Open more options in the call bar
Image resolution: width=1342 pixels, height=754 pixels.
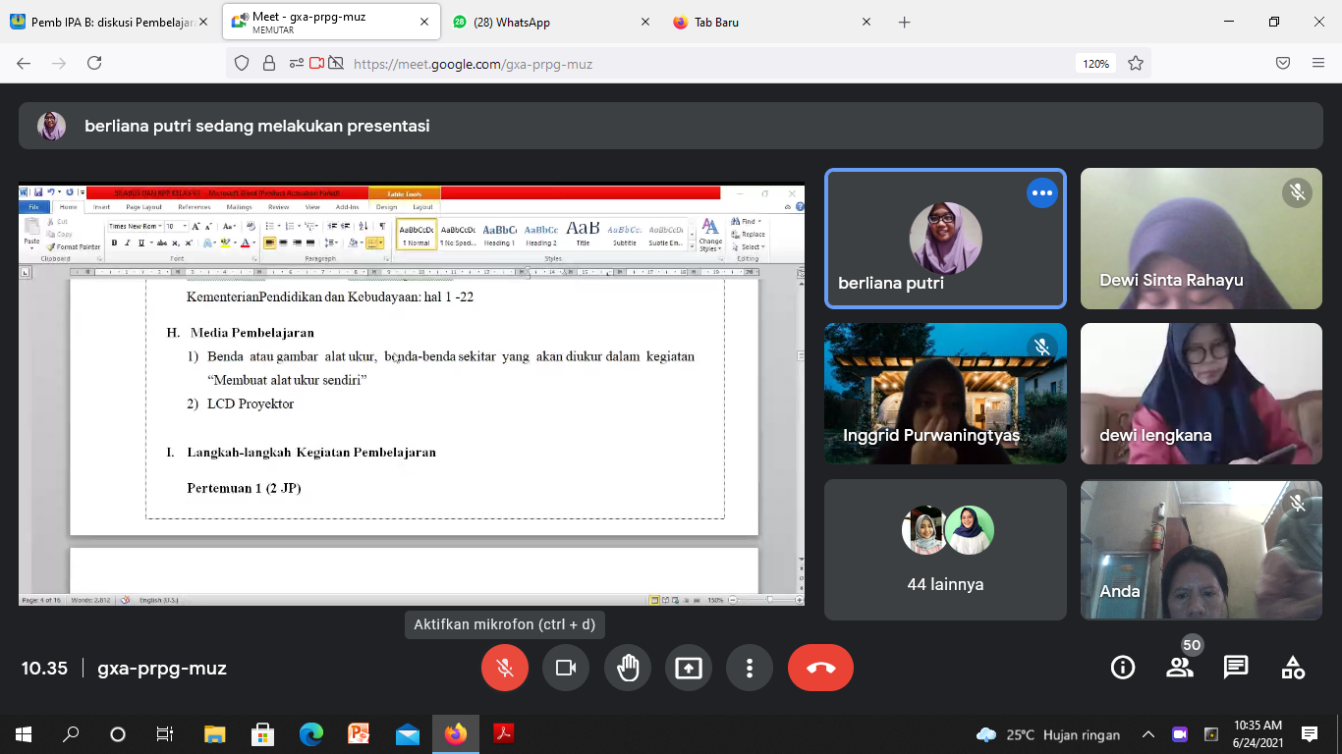point(750,669)
